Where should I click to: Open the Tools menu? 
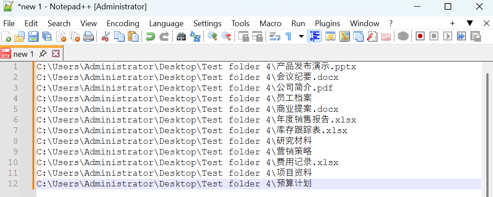[241, 24]
